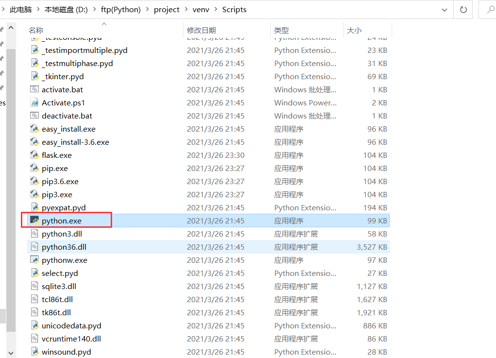Click the tk86t.dll file icon
Image resolution: width=496 pixels, height=358 pixels.
tap(34, 312)
